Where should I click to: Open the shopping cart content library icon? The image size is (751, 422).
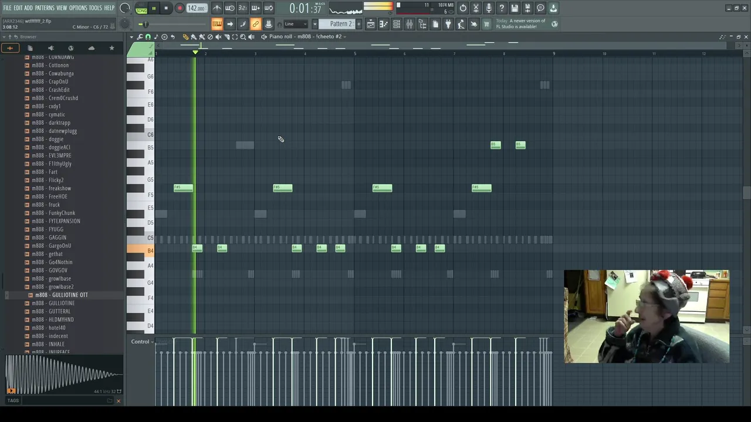pyautogui.click(x=486, y=24)
